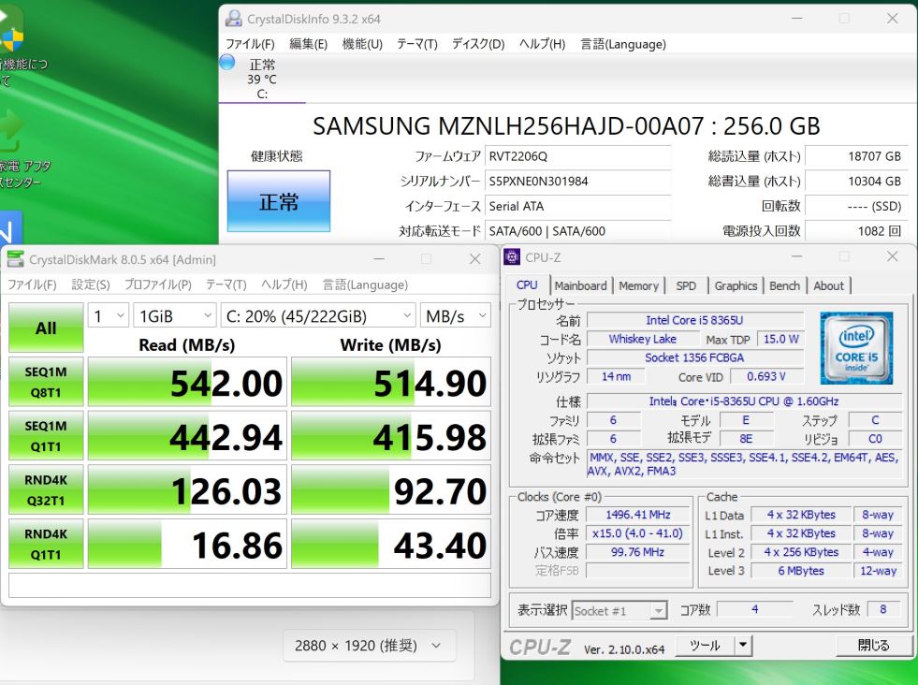Open ヘルプ(H) menu in CrystalDiskInfo
918x685 pixels.
pos(542,44)
